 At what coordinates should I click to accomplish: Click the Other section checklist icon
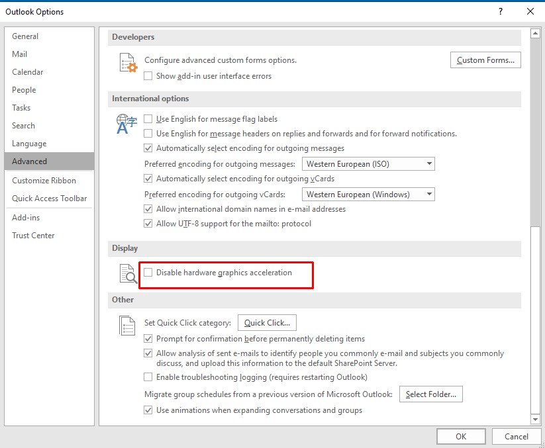[x=126, y=325]
